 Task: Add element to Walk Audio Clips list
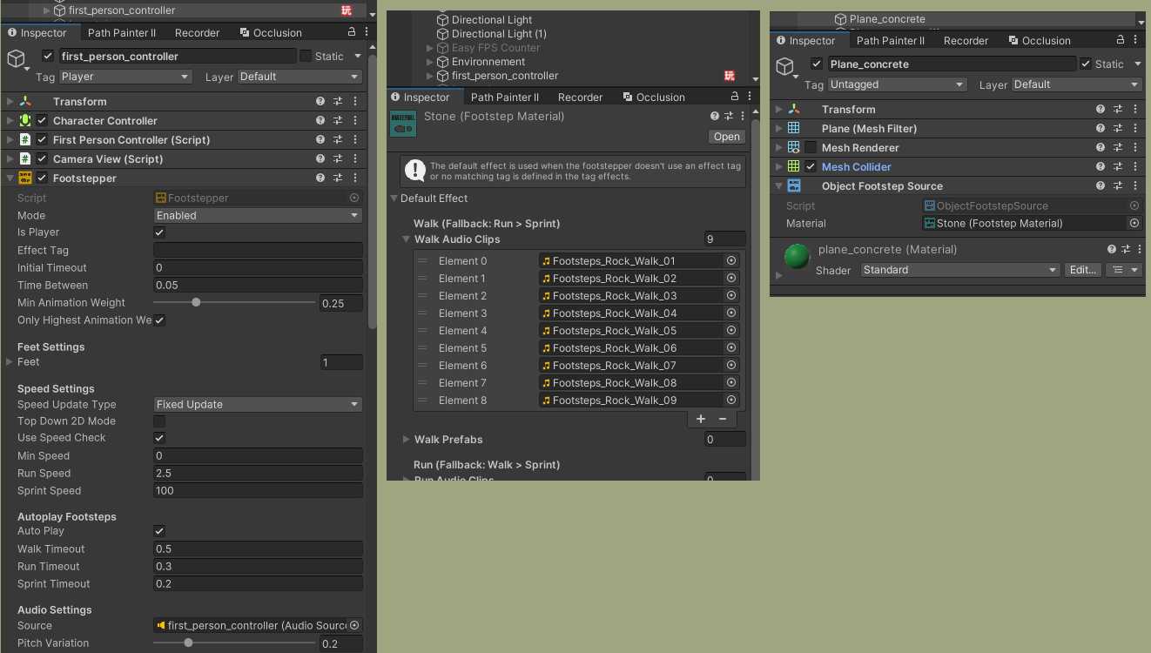(701, 420)
